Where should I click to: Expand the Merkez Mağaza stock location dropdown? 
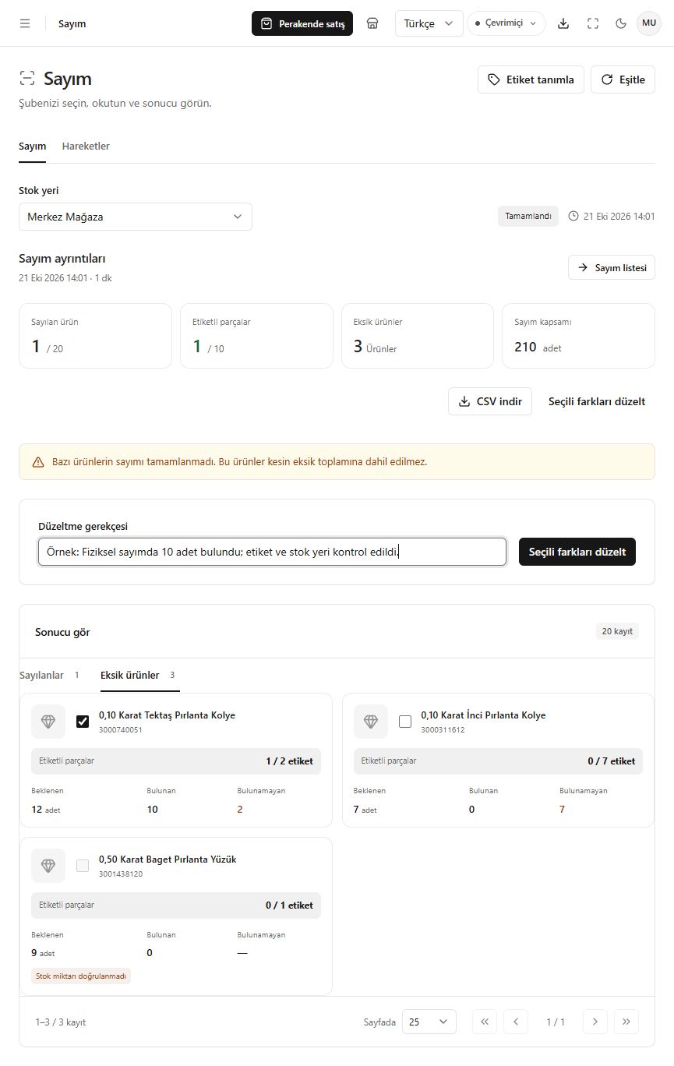pos(136,217)
